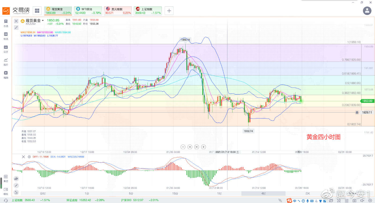The image size is (375, 203).
Task: Click the MA5 indicator label
Action: point(28,32)
